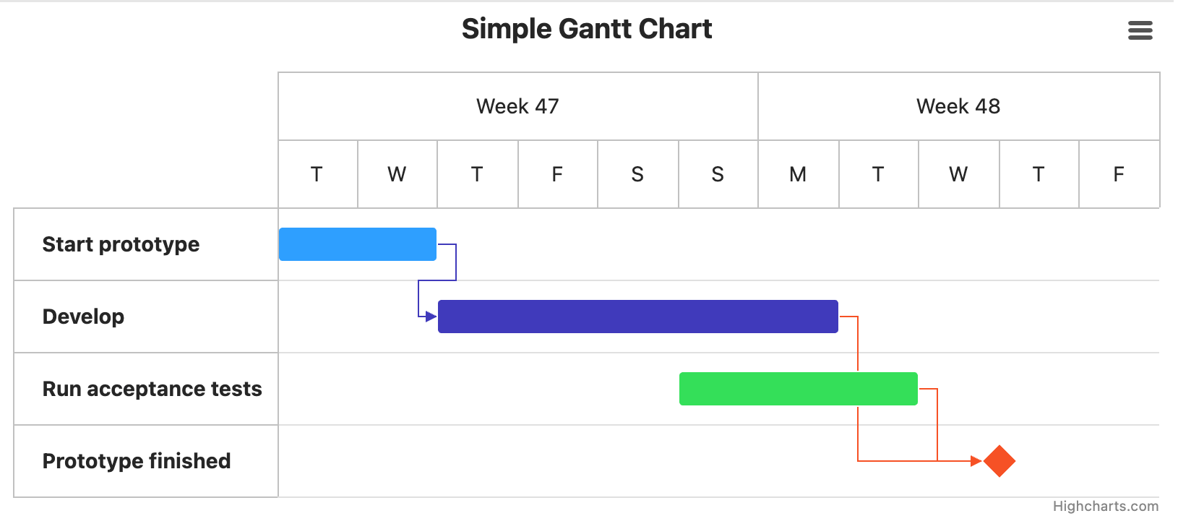
Task: Click the Week 47 column header
Action: point(517,106)
